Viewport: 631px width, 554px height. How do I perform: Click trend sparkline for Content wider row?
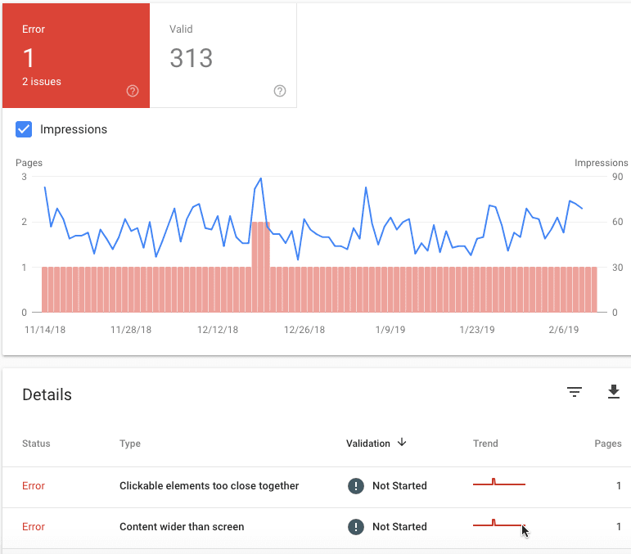[499, 523]
